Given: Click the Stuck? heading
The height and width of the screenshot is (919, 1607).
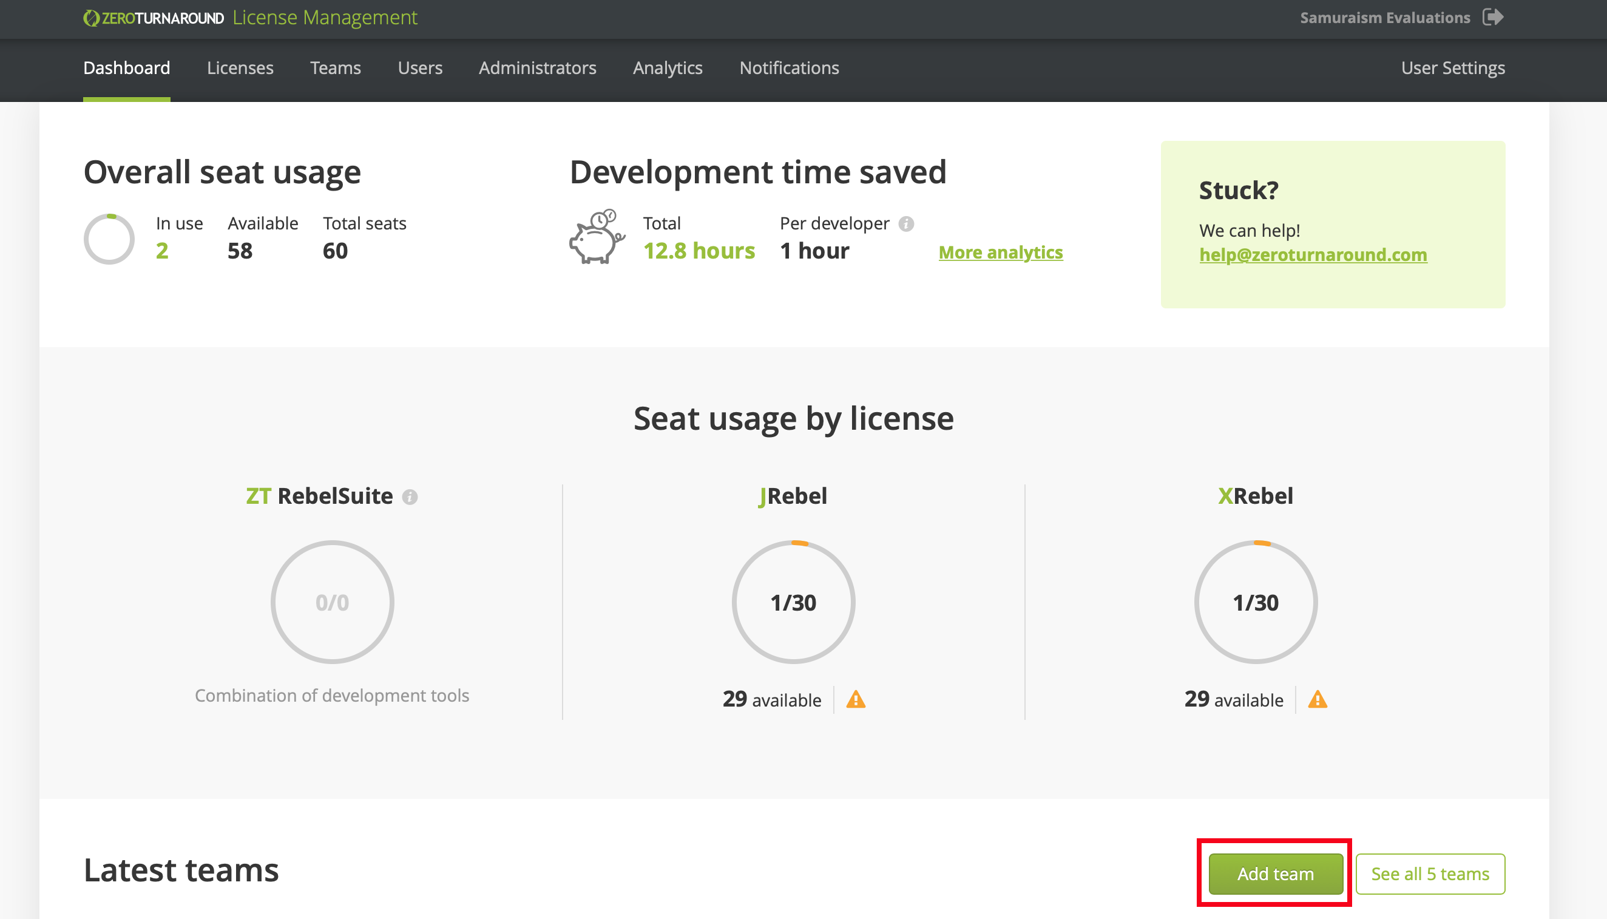Looking at the screenshot, I should pyautogui.click(x=1239, y=191).
